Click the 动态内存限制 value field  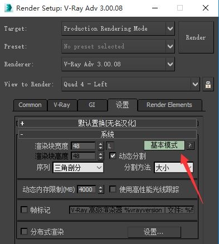click(86, 189)
